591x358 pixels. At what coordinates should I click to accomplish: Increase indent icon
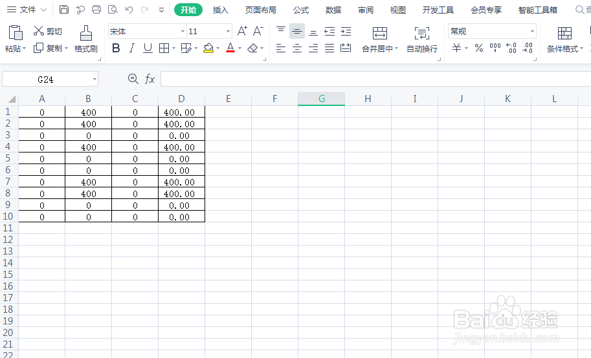[x=346, y=31]
